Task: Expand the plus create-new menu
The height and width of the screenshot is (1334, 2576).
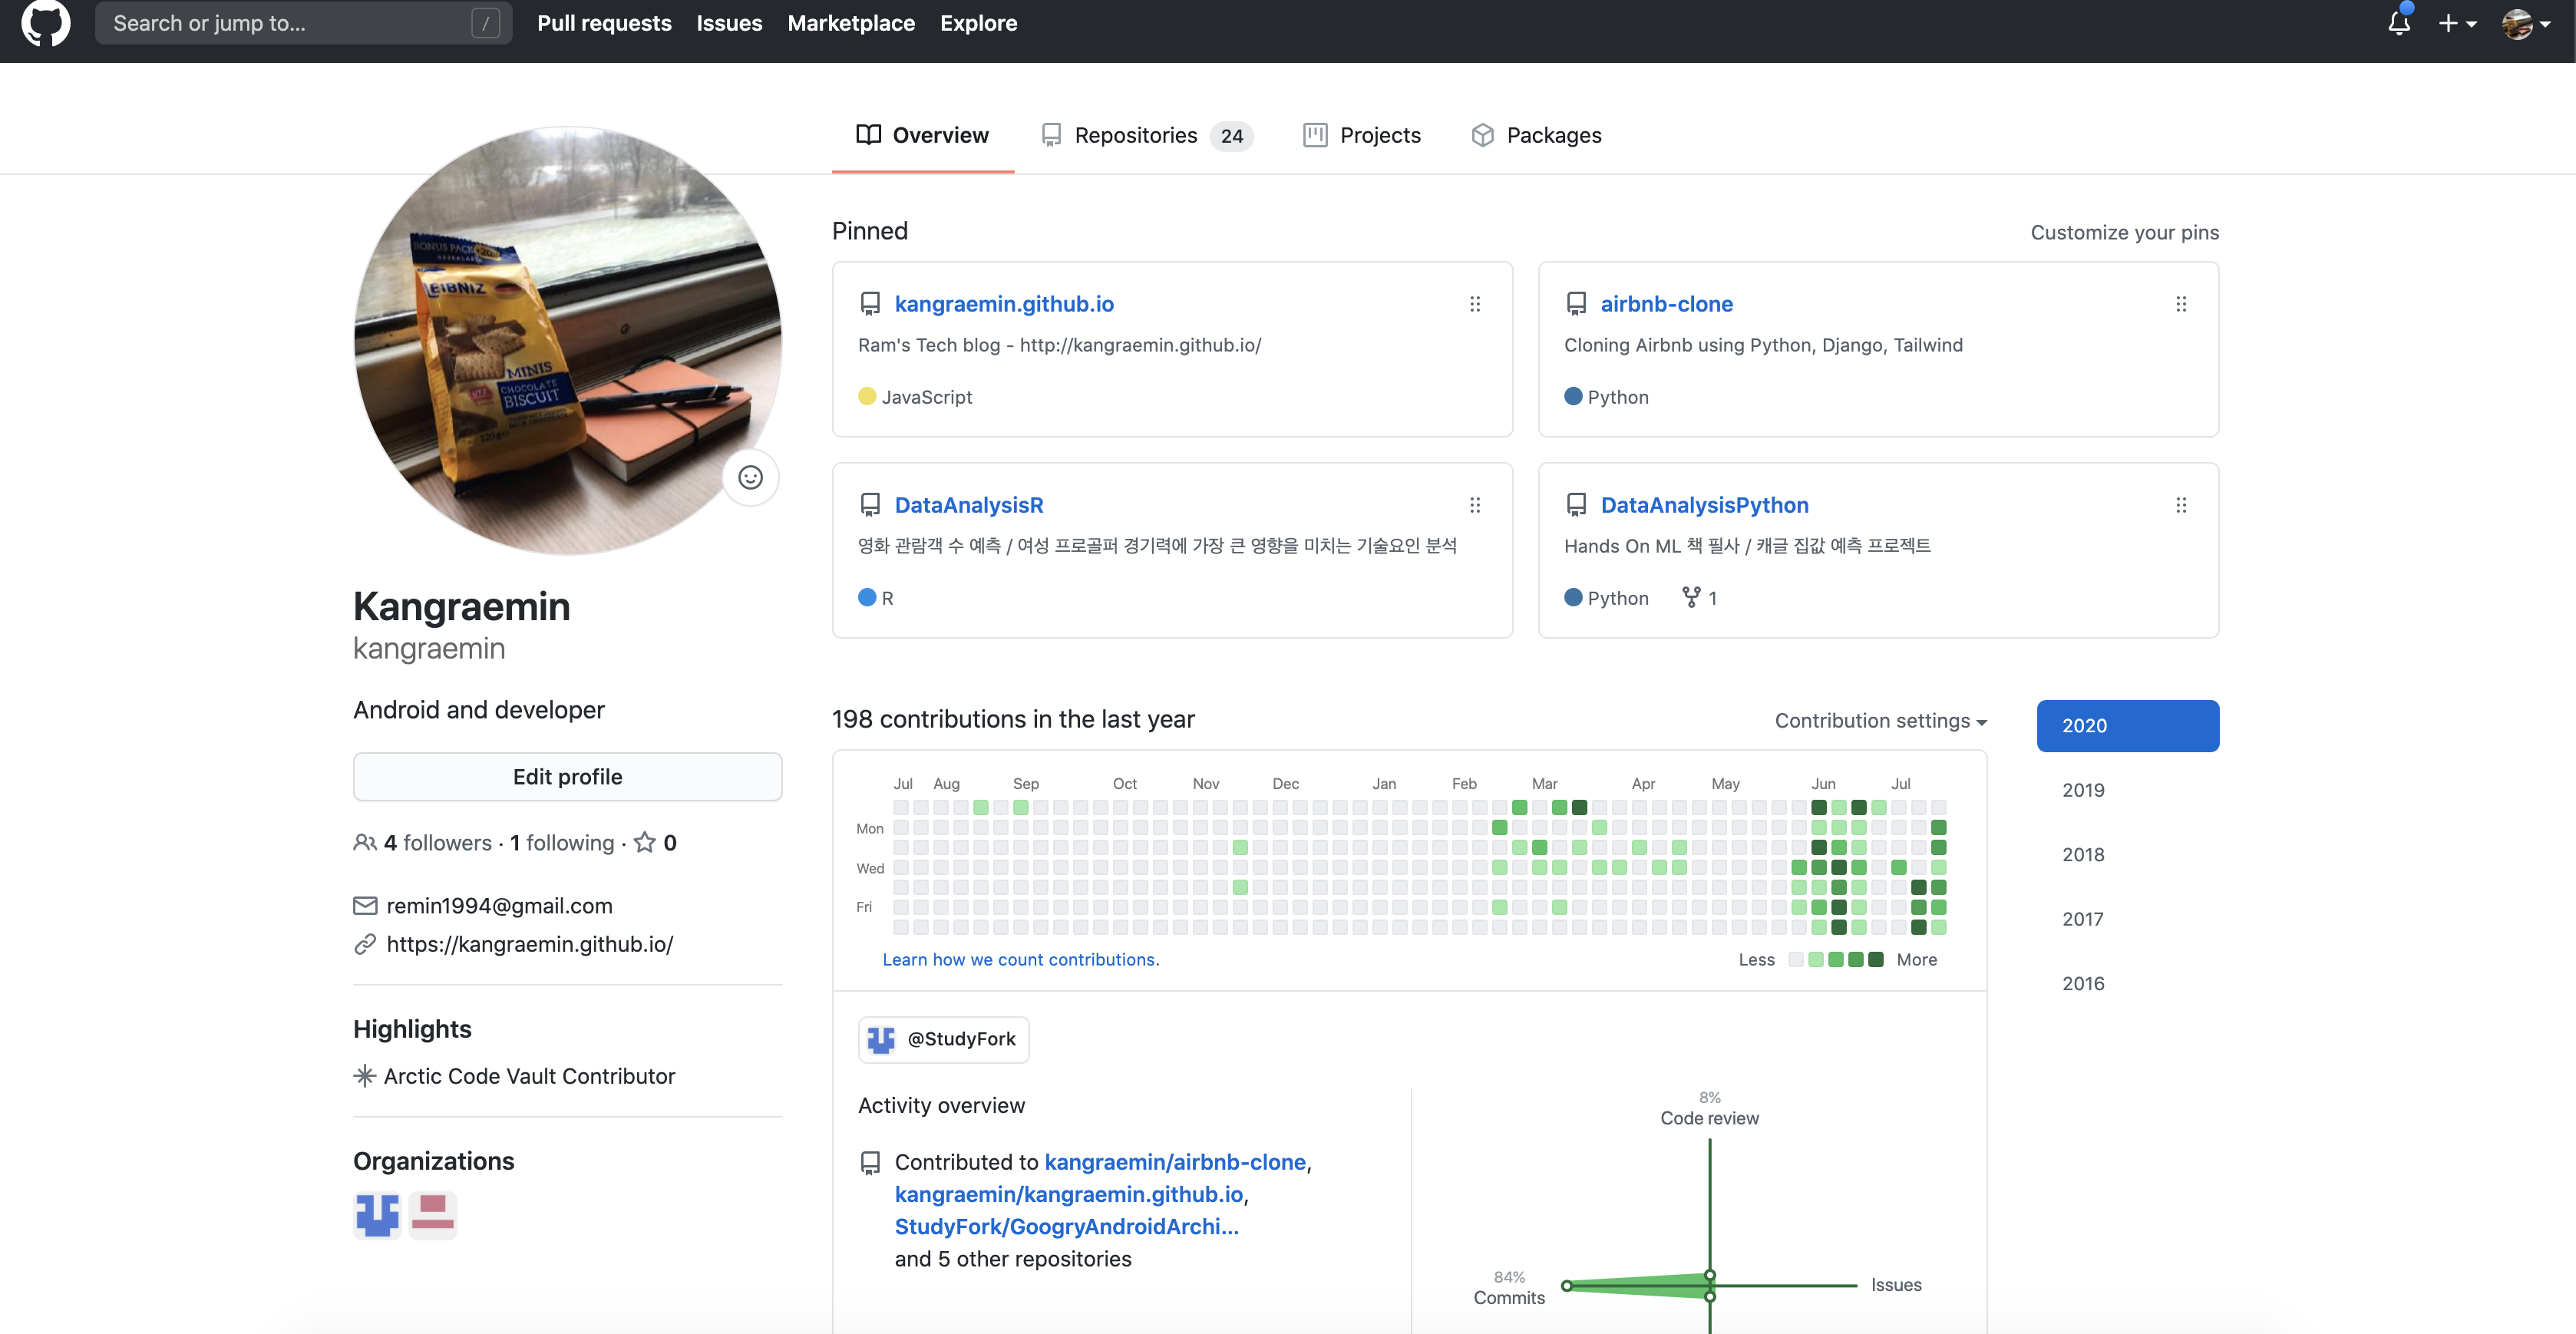Action: tap(2457, 23)
